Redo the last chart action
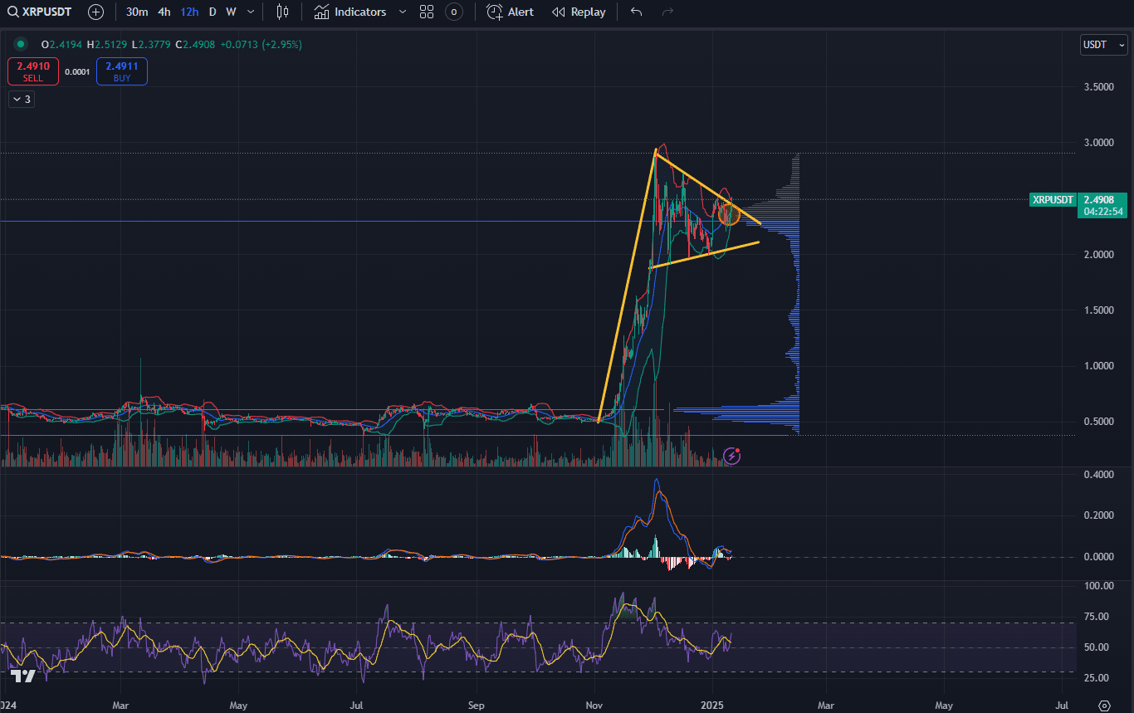Image resolution: width=1134 pixels, height=713 pixels. (667, 12)
